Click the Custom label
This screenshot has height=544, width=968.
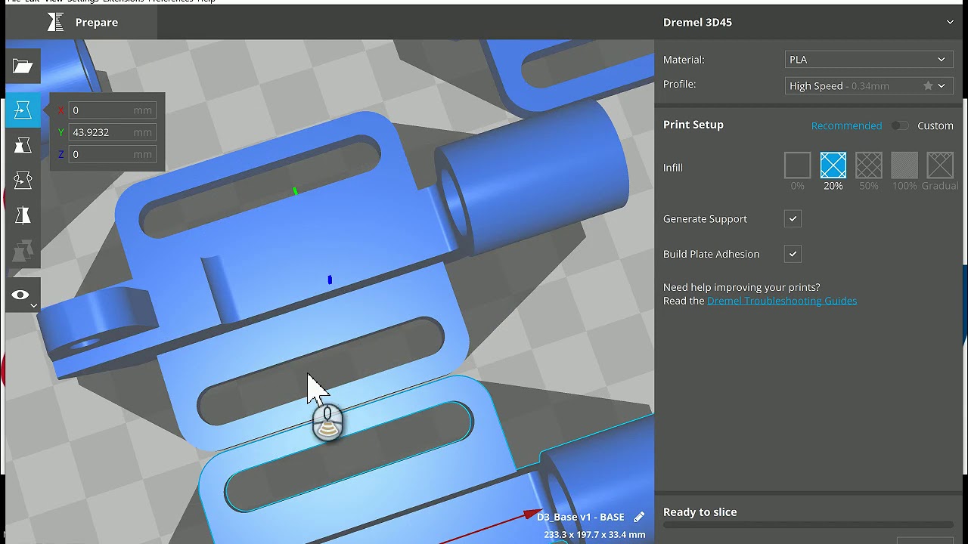tap(935, 126)
